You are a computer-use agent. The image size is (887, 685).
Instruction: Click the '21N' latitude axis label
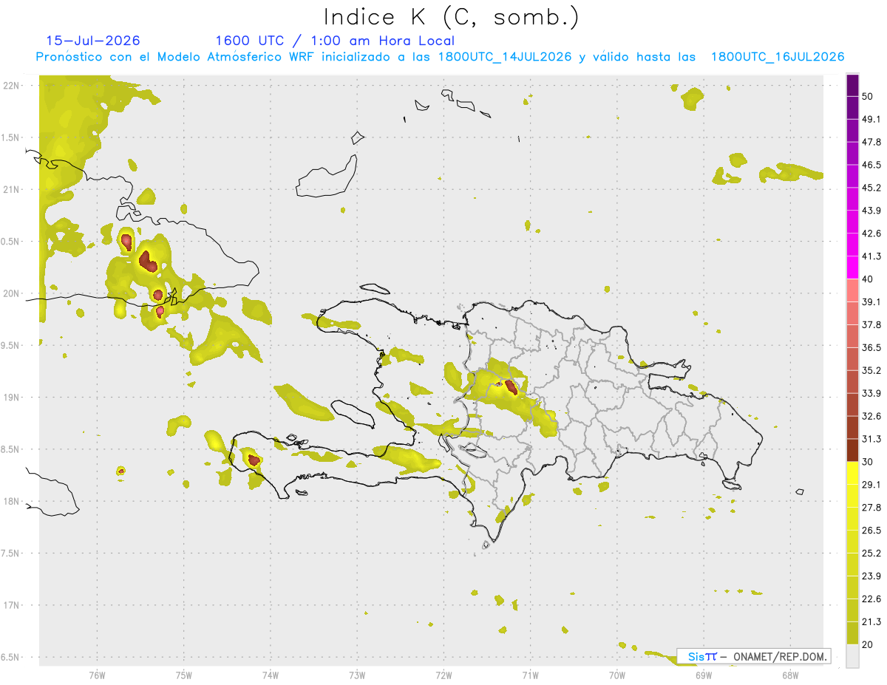[13, 189]
